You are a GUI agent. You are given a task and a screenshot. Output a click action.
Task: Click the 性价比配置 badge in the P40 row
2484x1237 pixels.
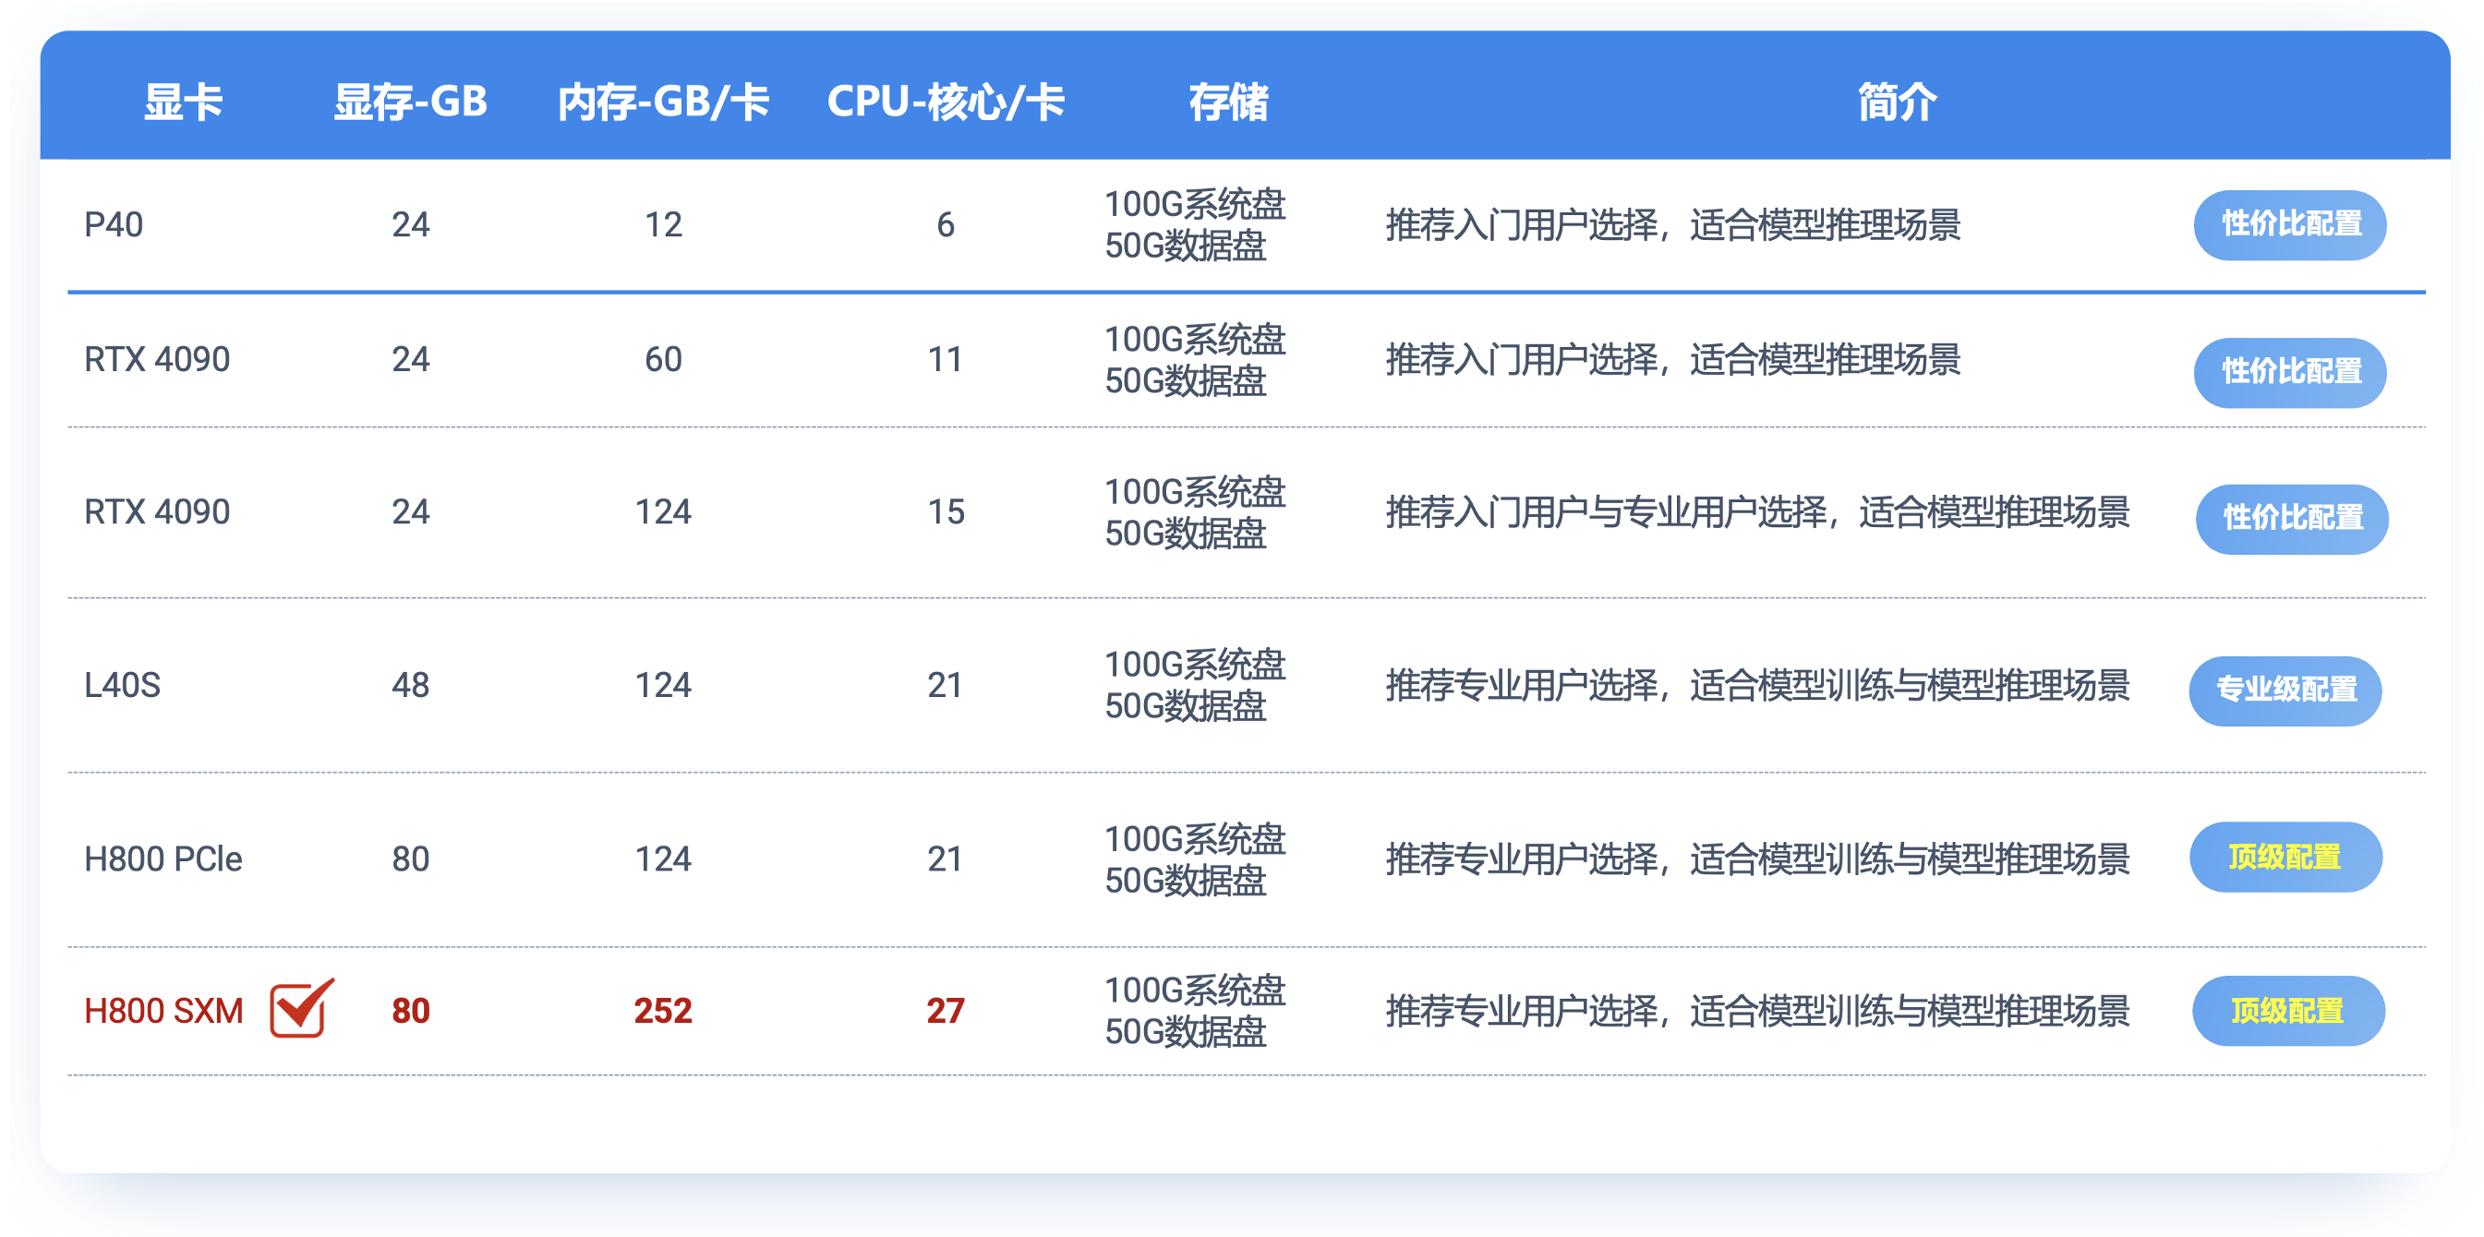click(2290, 224)
